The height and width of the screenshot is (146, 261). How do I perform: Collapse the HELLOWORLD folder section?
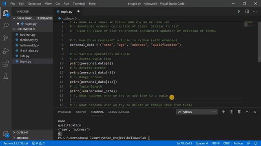14,29
